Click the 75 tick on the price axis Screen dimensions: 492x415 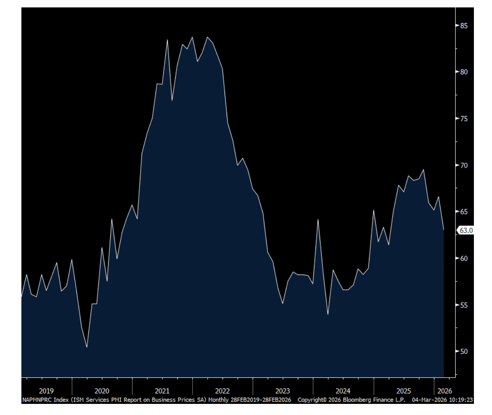point(463,119)
